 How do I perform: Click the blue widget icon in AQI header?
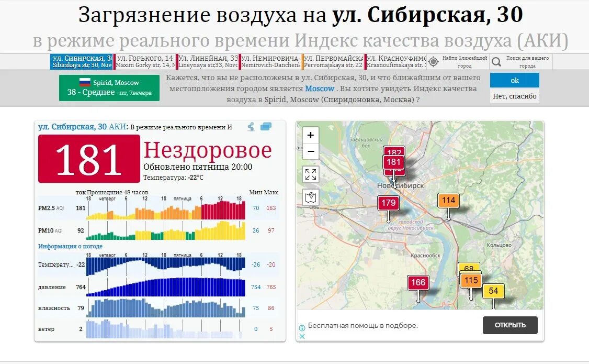click(x=266, y=127)
